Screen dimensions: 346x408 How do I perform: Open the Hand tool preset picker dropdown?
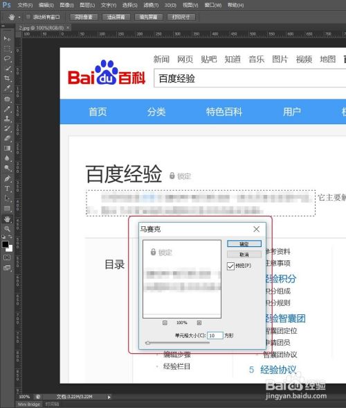coord(19,17)
